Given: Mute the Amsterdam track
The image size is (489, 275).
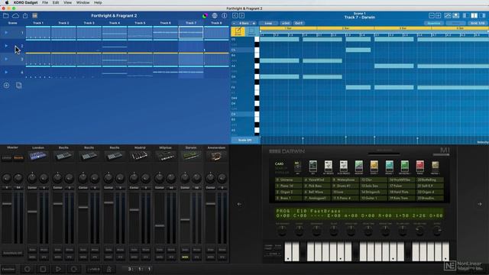Looking at the screenshot, I should click(222, 250).
